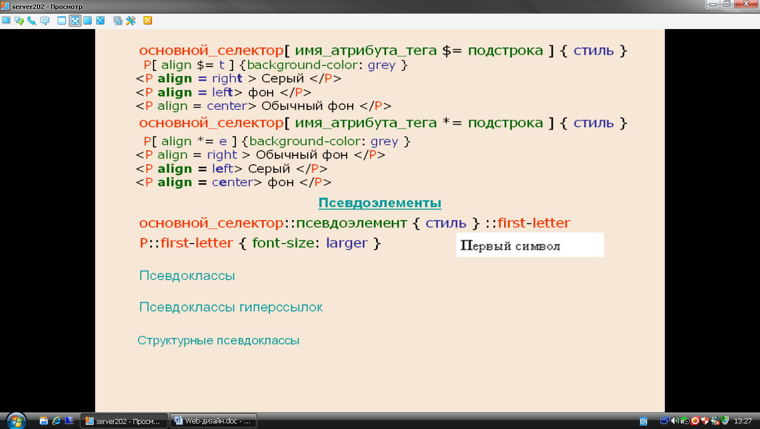
Task: Open the Windows Start orb
Action: click(16, 421)
